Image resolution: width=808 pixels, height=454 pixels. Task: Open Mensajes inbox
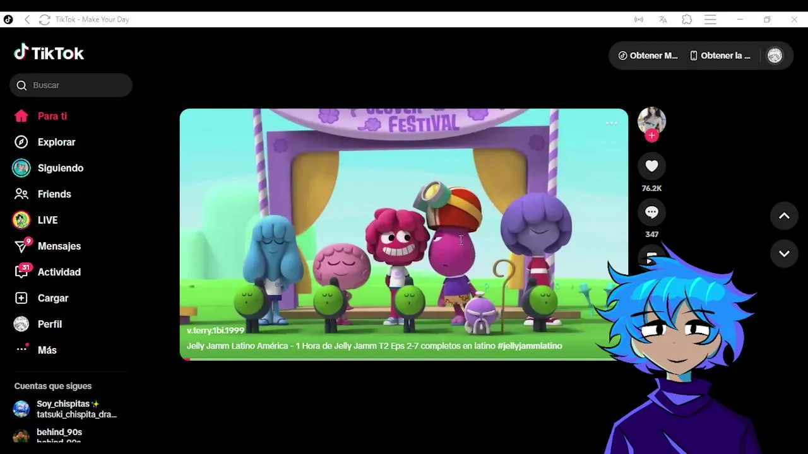(47, 246)
